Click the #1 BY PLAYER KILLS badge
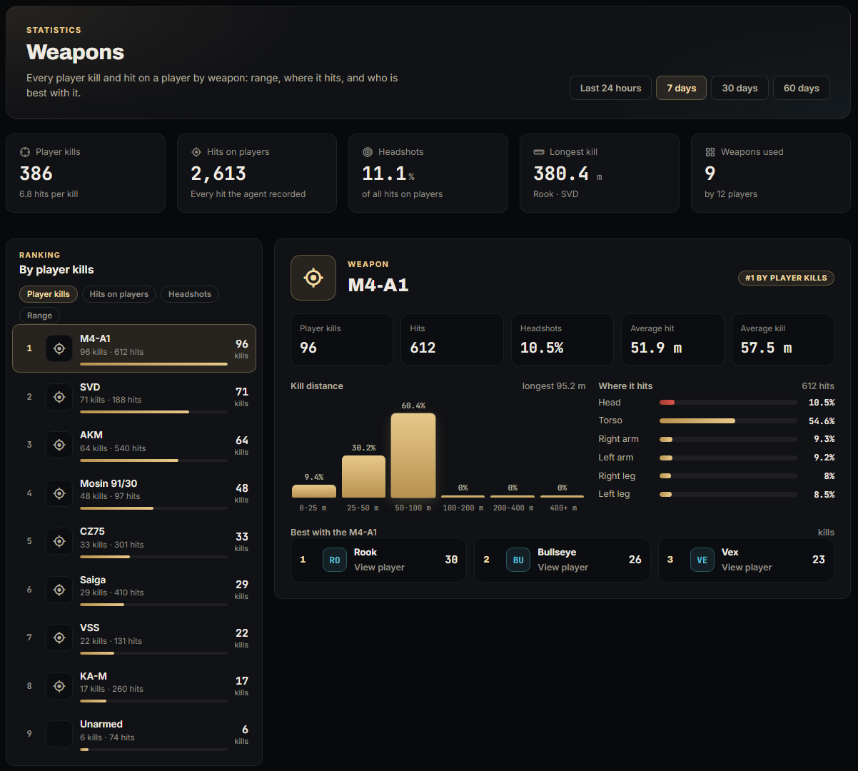Screen dimensions: 858x771 tap(786, 278)
